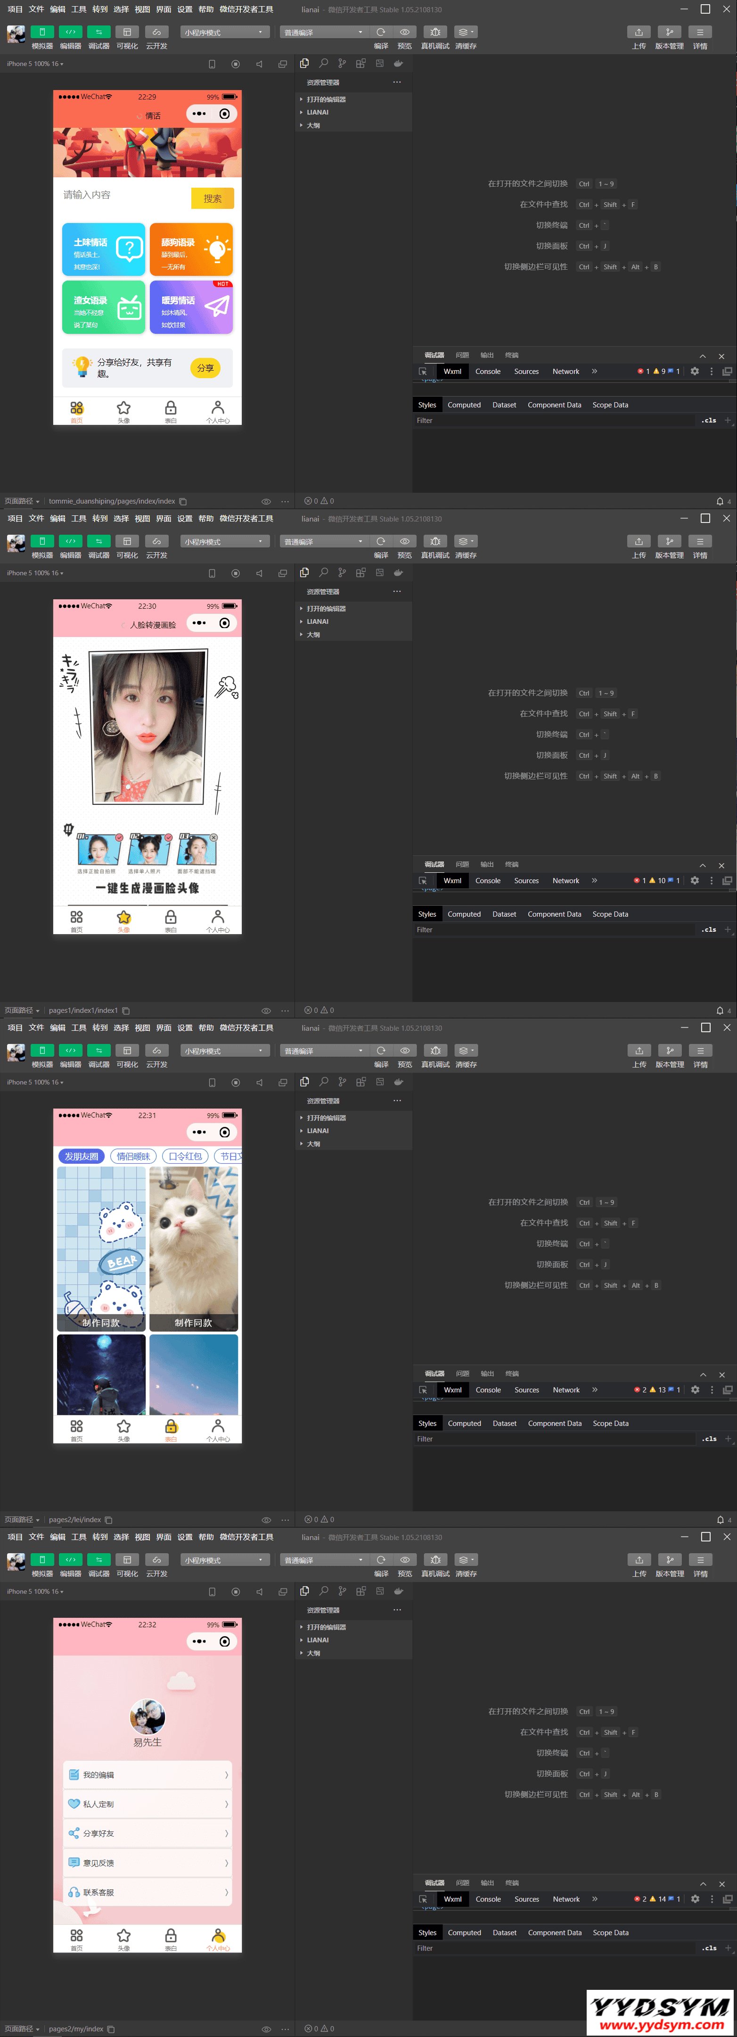Toggle 云开发 in the pages2/my/index window
Viewport: 737px width, 2037px height.
click(156, 1560)
